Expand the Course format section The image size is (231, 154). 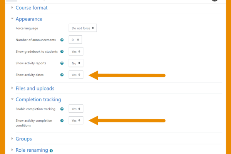point(32,8)
